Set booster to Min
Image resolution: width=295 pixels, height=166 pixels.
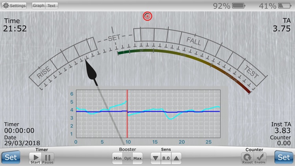coord(117,158)
